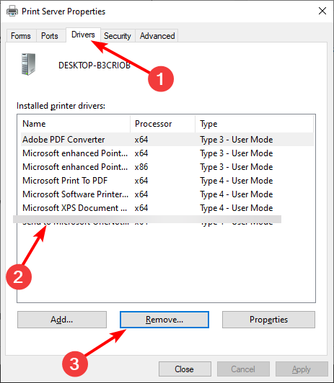Screen dimensions: 334x383
Task: Select the x86 Microsoft enhanced Point driver
Action: tap(167, 167)
